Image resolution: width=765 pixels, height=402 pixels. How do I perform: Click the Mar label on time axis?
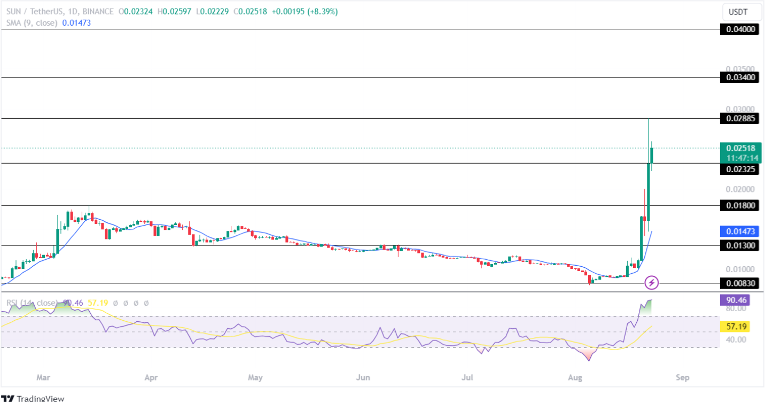43,377
